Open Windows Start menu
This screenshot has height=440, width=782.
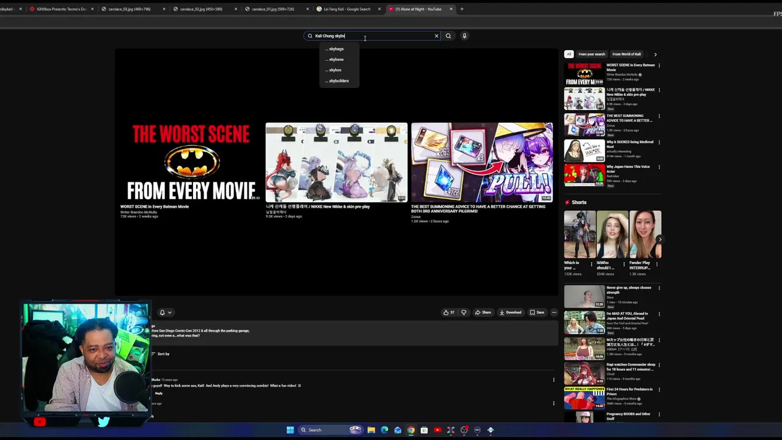[290, 430]
